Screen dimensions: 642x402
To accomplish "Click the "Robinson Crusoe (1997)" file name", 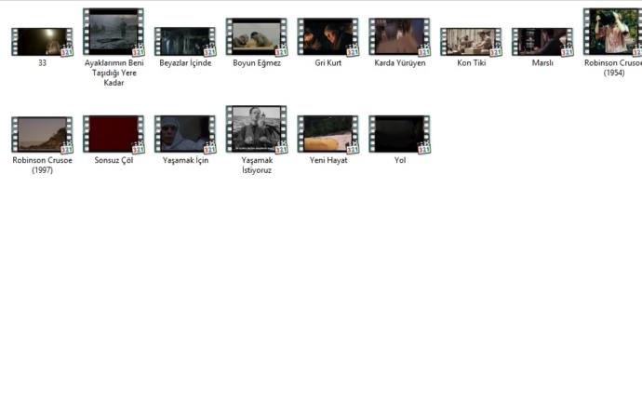I will click(42, 166).
